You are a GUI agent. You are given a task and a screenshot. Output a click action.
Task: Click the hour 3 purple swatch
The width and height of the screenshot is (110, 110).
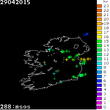click(99, 94)
